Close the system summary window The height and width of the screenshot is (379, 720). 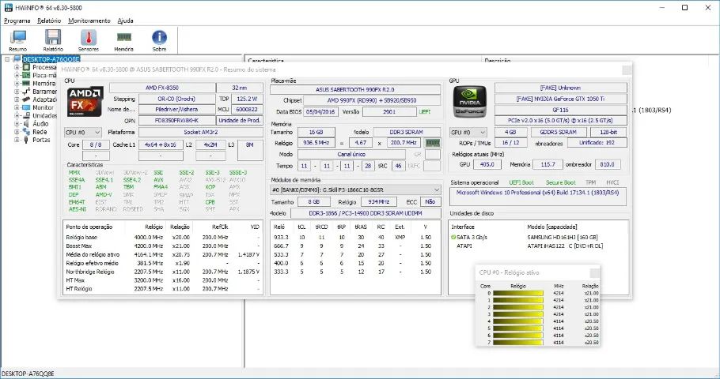click(627, 70)
